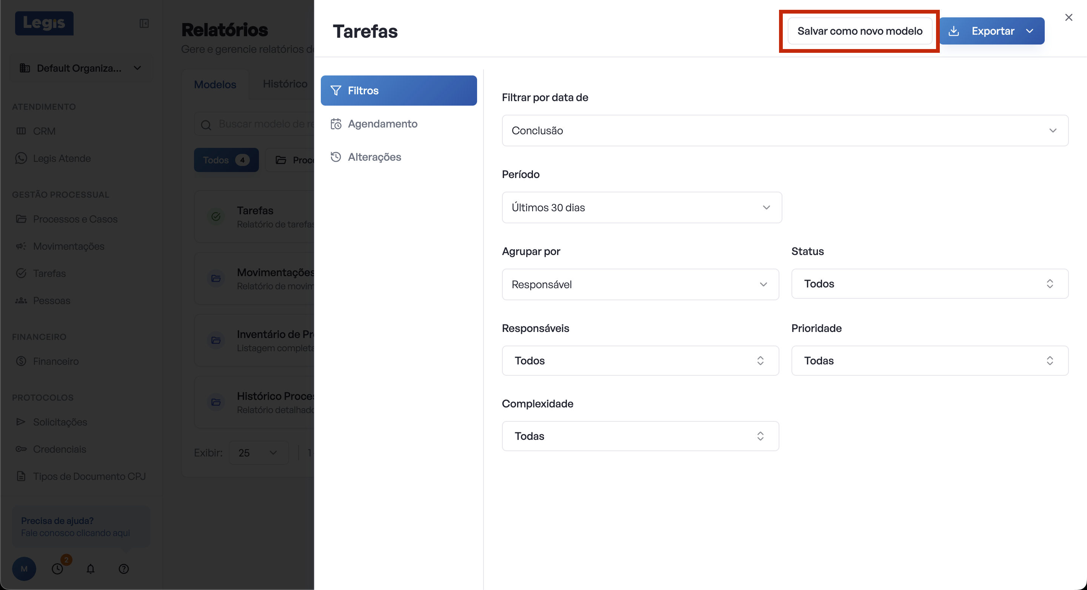Image resolution: width=1087 pixels, height=590 pixels.
Task: Open the Responsáveis Todos selector
Action: pos(640,361)
